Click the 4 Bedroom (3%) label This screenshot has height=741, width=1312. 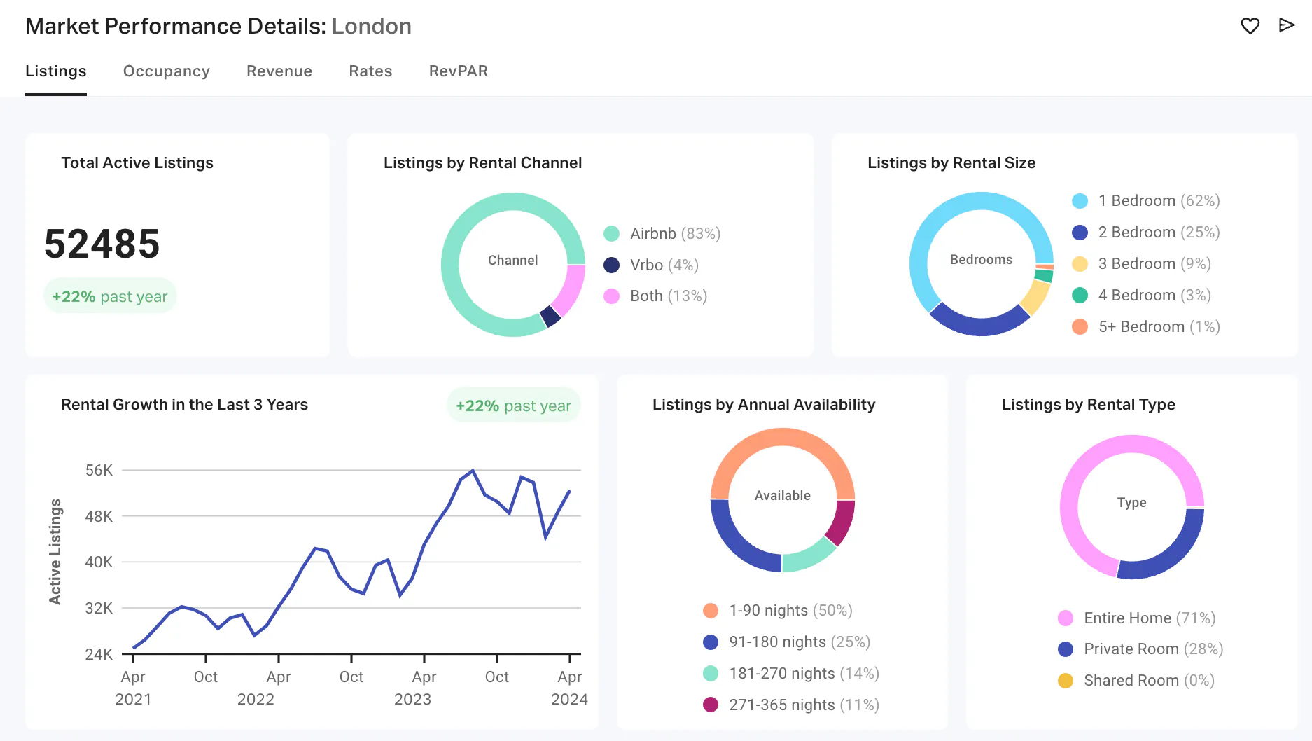click(x=1154, y=296)
